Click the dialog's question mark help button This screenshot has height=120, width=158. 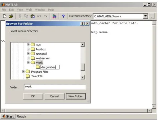(x=83, y=24)
